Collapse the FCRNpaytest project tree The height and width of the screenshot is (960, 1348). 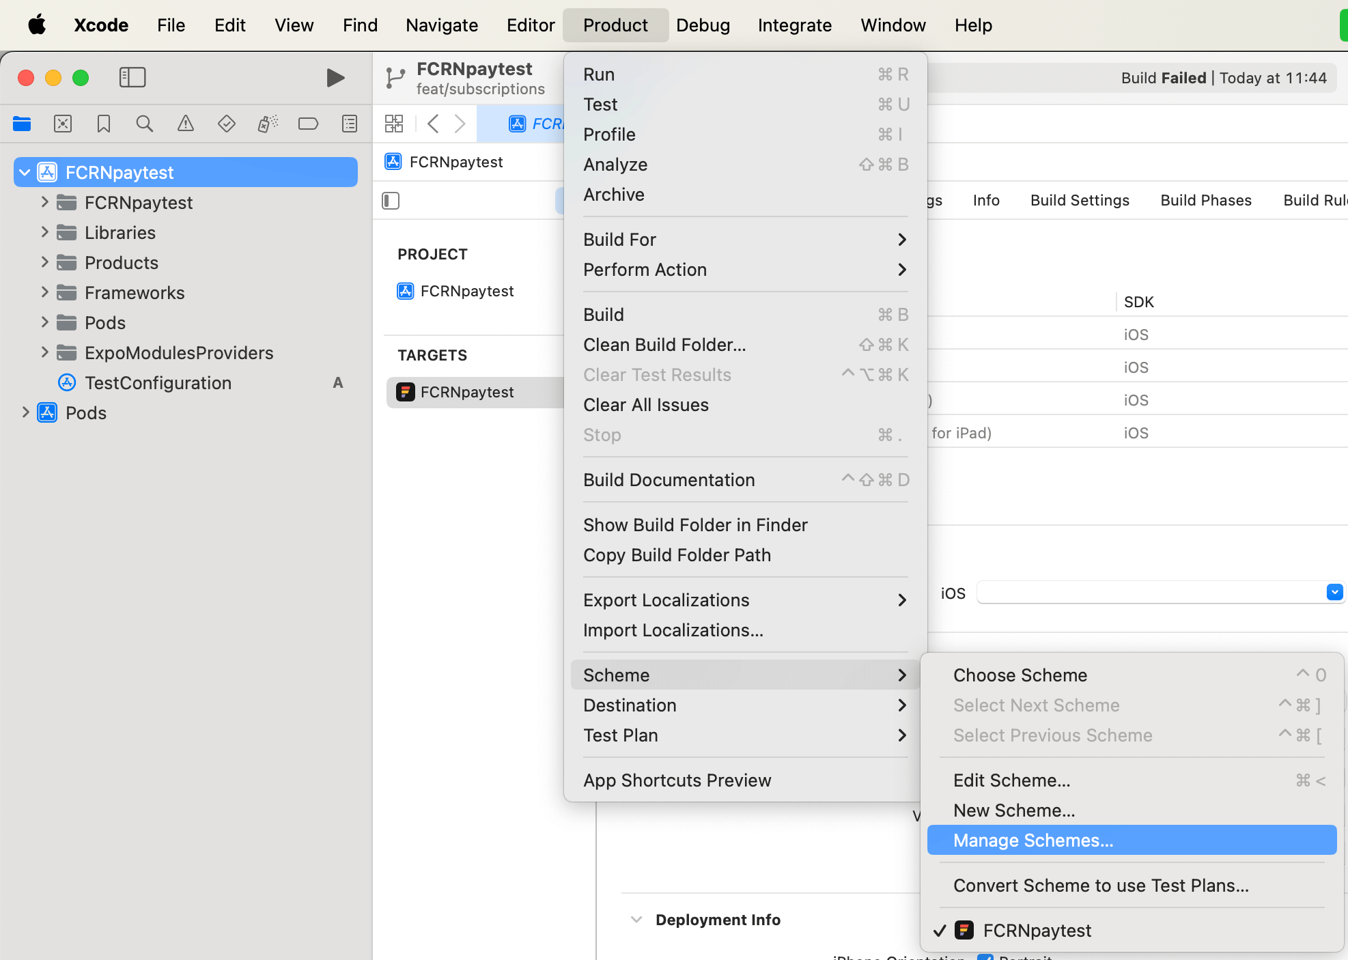coord(25,172)
